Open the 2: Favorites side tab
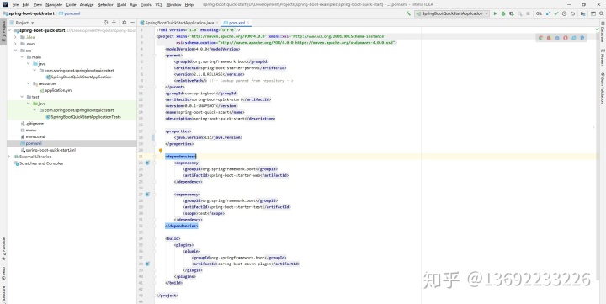 [3, 248]
